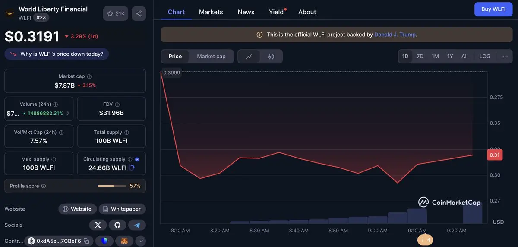The height and width of the screenshot is (247, 518).
Task: Click the Volume (24h) info icon
Action: [x=56, y=104]
